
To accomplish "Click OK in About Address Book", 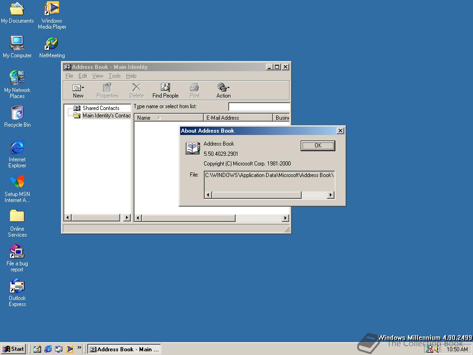I will [x=318, y=146].
